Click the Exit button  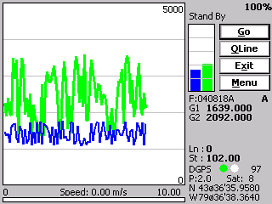[x=244, y=66]
